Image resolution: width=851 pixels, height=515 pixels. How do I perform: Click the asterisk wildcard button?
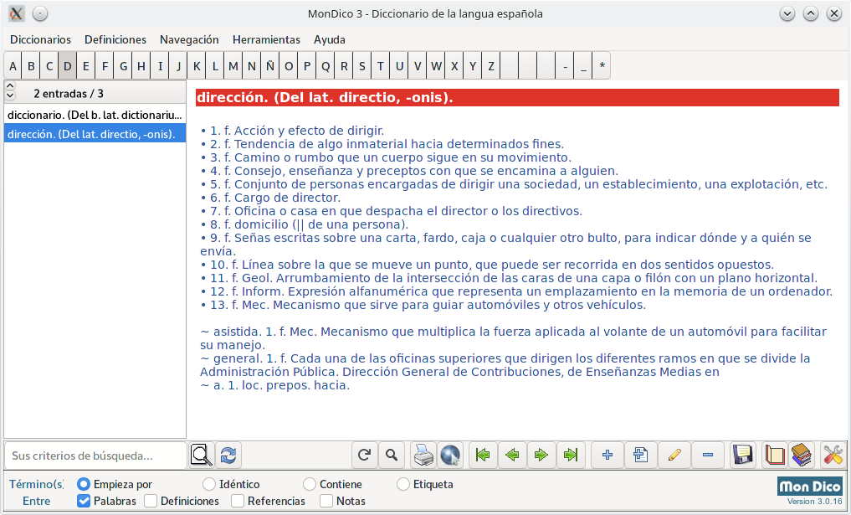[x=602, y=66]
